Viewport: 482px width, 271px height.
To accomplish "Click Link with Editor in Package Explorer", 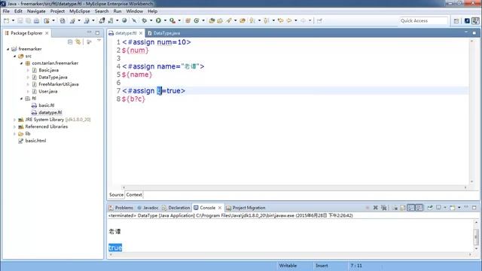I will (78, 42).
